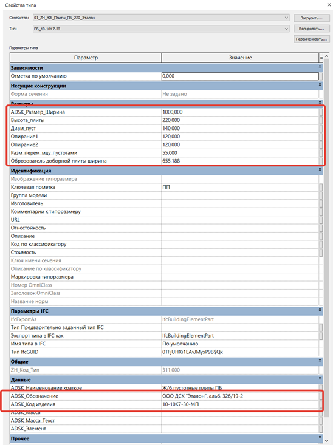Collapse the Данные section chevron
The width and height of the screenshot is (333, 445).
click(320, 379)
